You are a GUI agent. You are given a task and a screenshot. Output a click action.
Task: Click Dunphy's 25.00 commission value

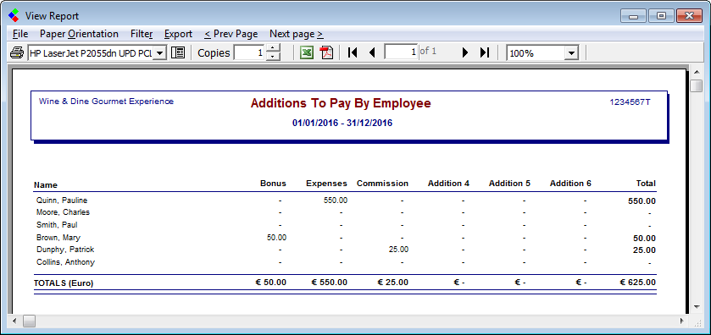tap(398, 250)
